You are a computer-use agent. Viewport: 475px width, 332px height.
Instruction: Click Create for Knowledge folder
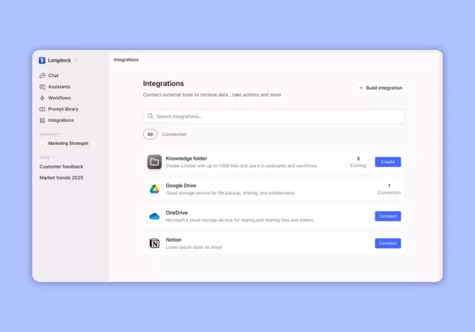pyautogui.click(x=387, y=162)
